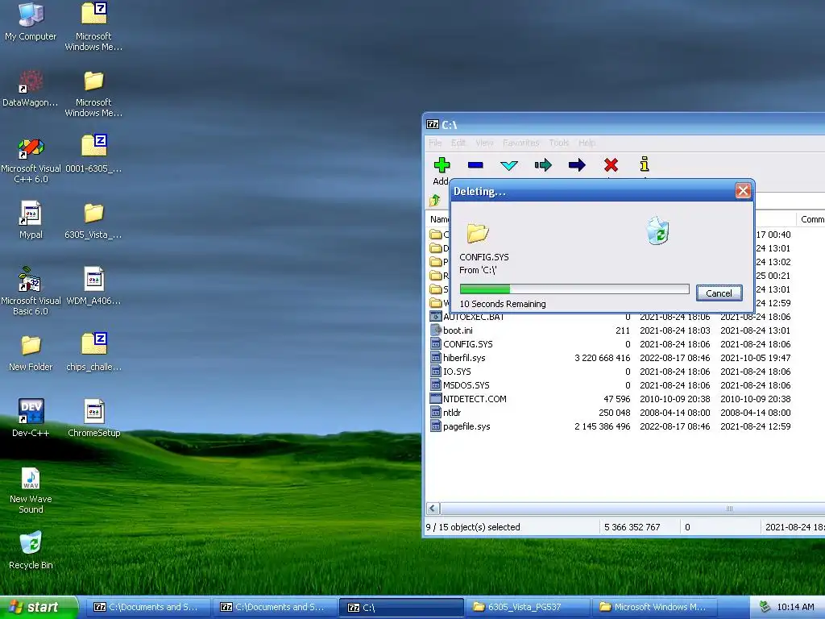825x619 pixels.
Task: Open the Edit menu in 7-Zip
Action: click(458, 143)
